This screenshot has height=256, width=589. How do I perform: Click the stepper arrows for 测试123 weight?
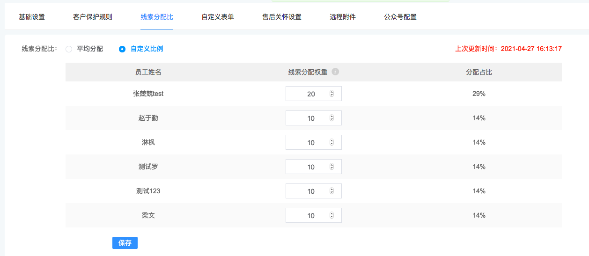(331, 191)
